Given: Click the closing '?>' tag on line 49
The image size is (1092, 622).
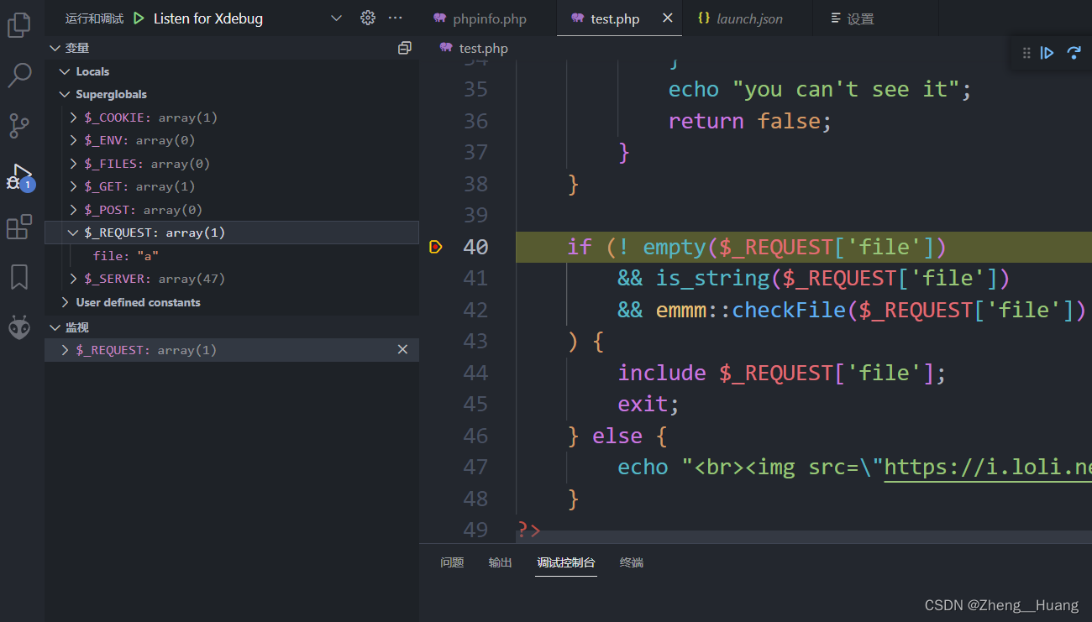Looking at the screenshot, I should tap(529, 530).
